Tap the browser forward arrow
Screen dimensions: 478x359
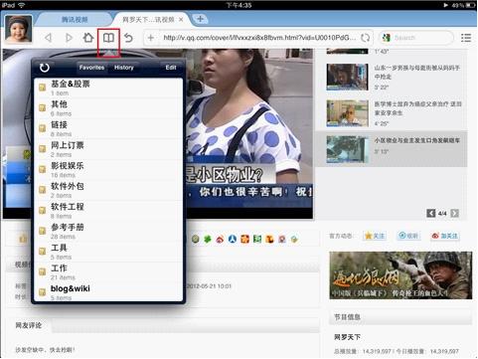pos(69,38)
